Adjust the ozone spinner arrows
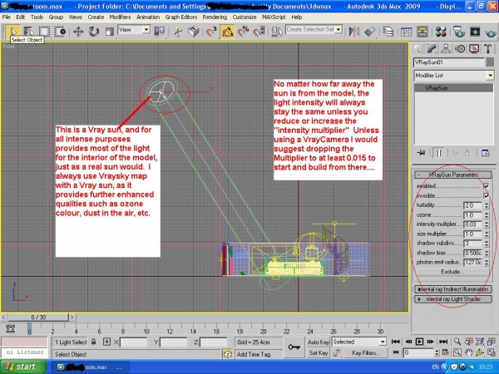Screen dimensions: 499x374 tap(487, 215)
